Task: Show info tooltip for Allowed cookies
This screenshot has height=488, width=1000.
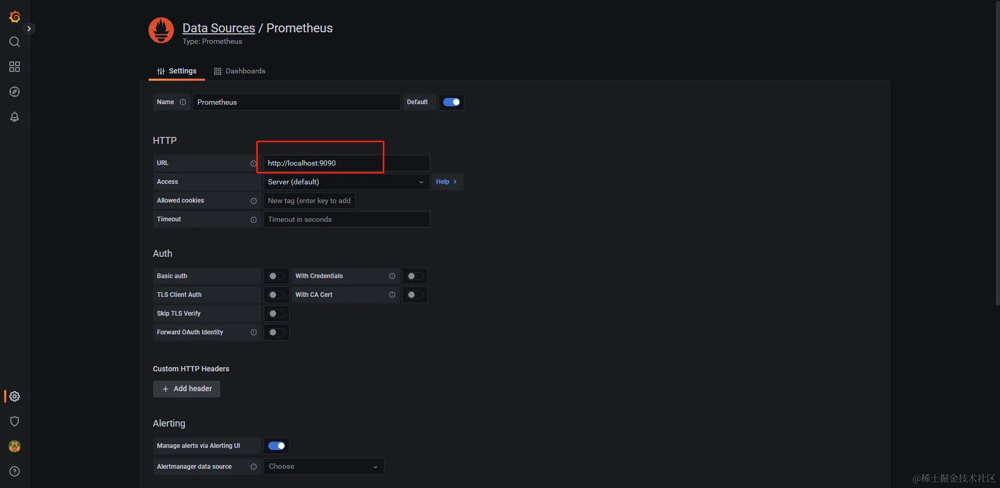Action: tap(254, 201)
